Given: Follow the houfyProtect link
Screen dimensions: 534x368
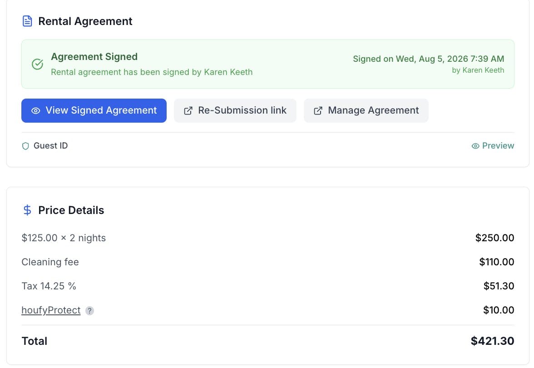Looking at the screenshot, I should point(51,310).
